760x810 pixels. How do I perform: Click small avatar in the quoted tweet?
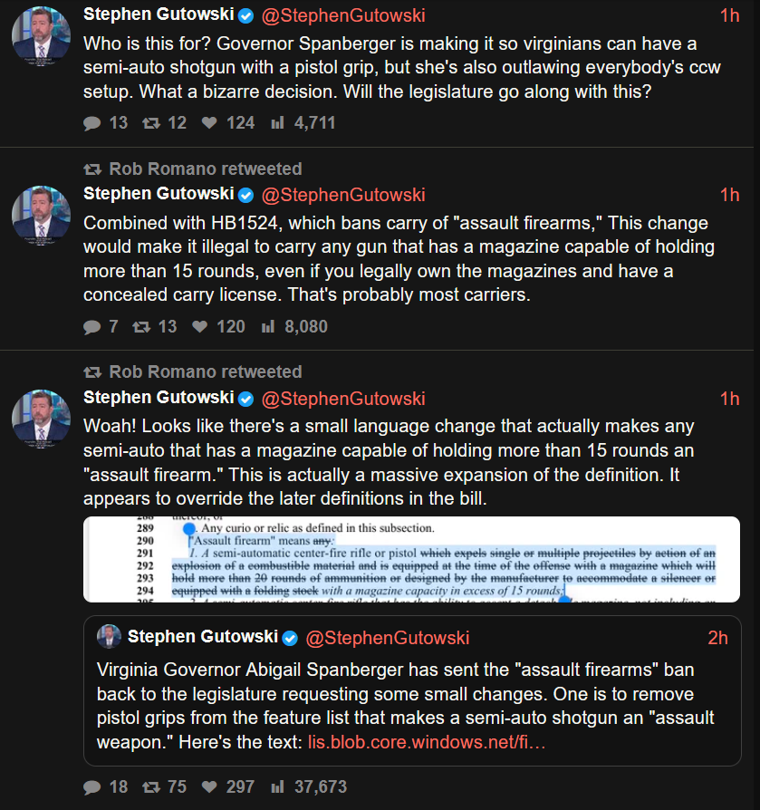click(110, 637)
